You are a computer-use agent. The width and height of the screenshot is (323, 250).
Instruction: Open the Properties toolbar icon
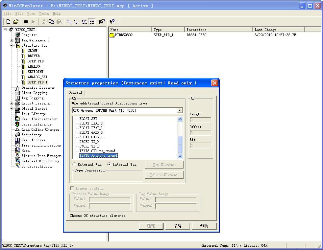(x=102, y=22)
